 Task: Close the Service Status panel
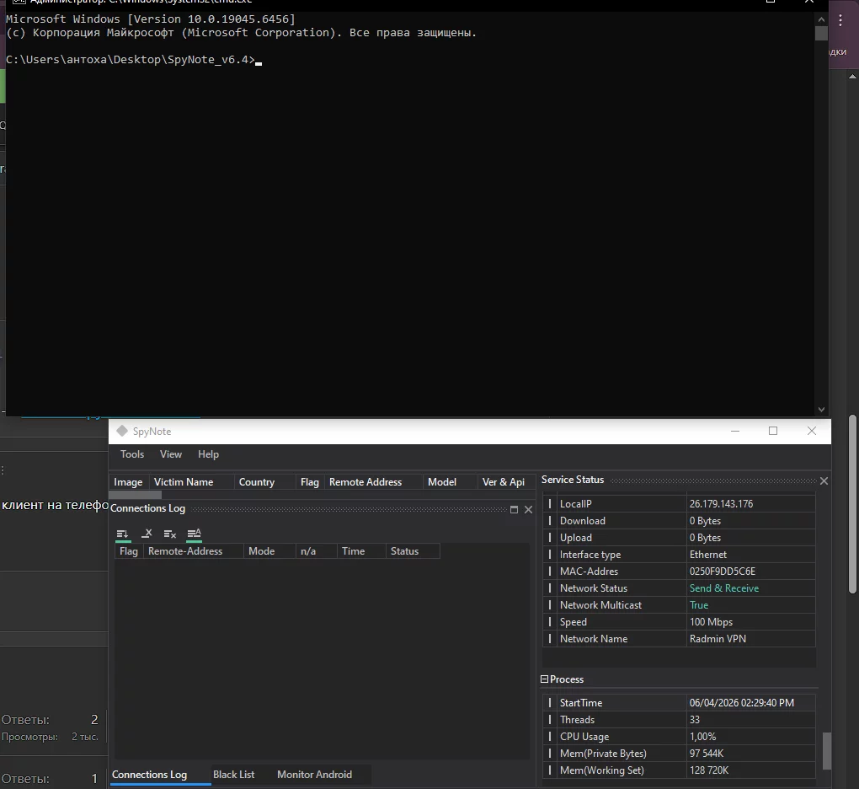coord(824,480)
